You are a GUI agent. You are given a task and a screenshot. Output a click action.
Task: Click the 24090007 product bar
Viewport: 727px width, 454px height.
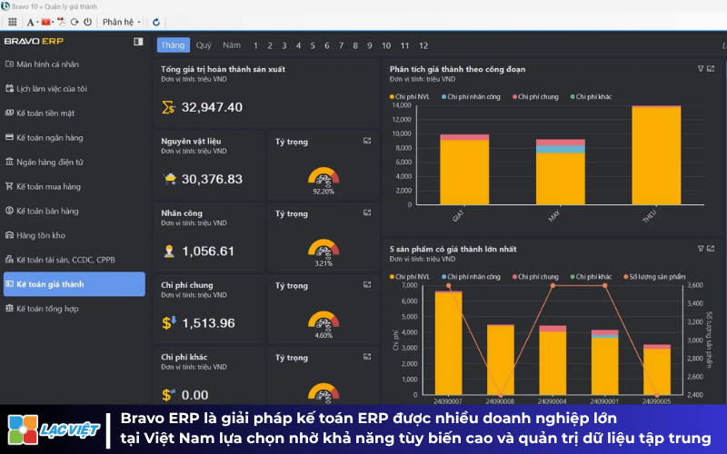(448, 343)
